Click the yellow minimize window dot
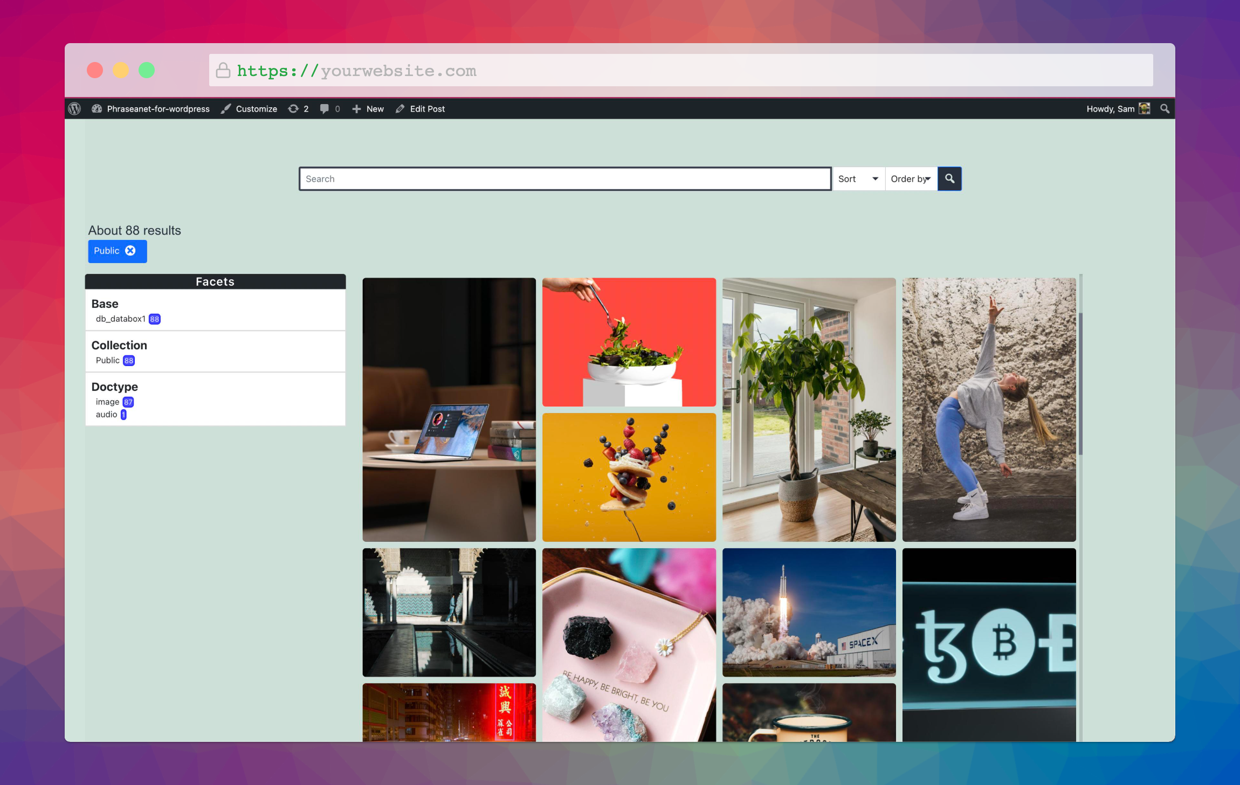The height and width of the screenshot is (785, 1240). 121,70
